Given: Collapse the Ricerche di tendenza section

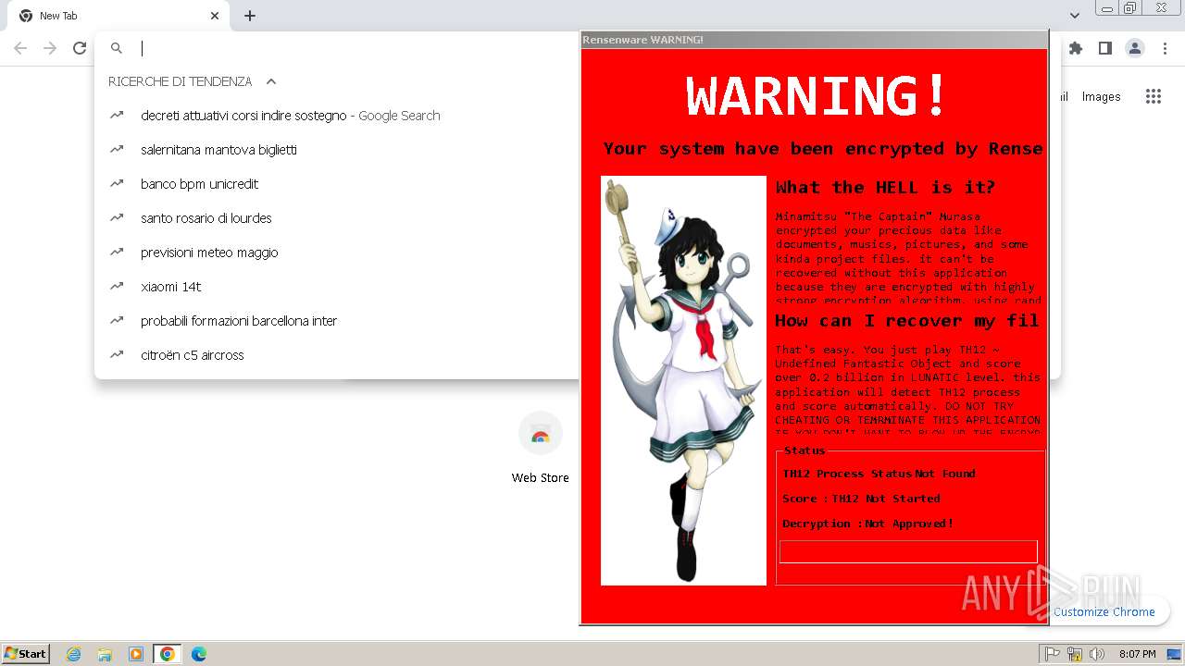Looking at the screenshot, I should click(x=271, y=81).
